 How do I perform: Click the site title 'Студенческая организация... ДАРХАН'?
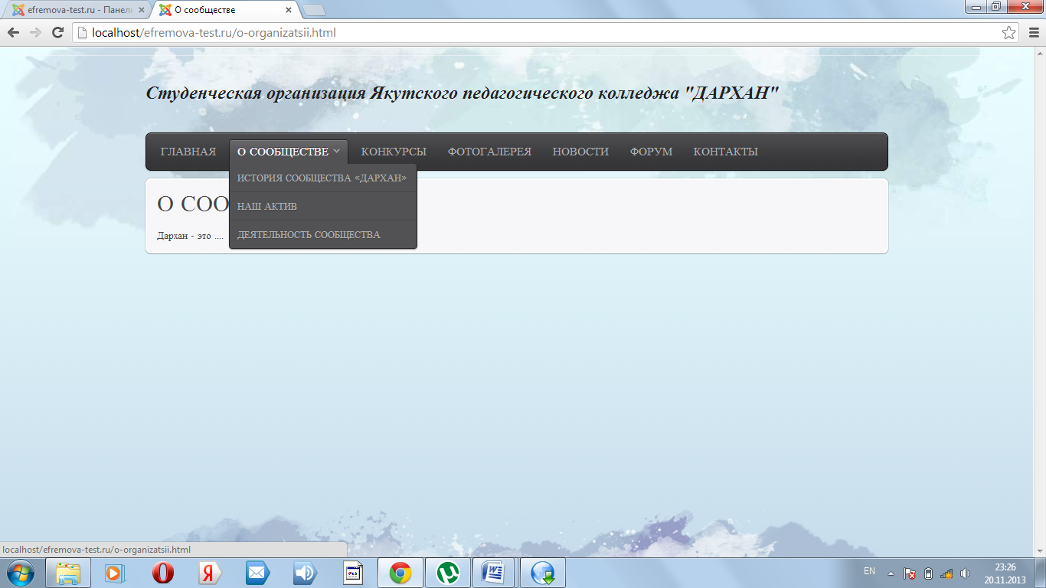pyautogui.click(x=463, y=93)
